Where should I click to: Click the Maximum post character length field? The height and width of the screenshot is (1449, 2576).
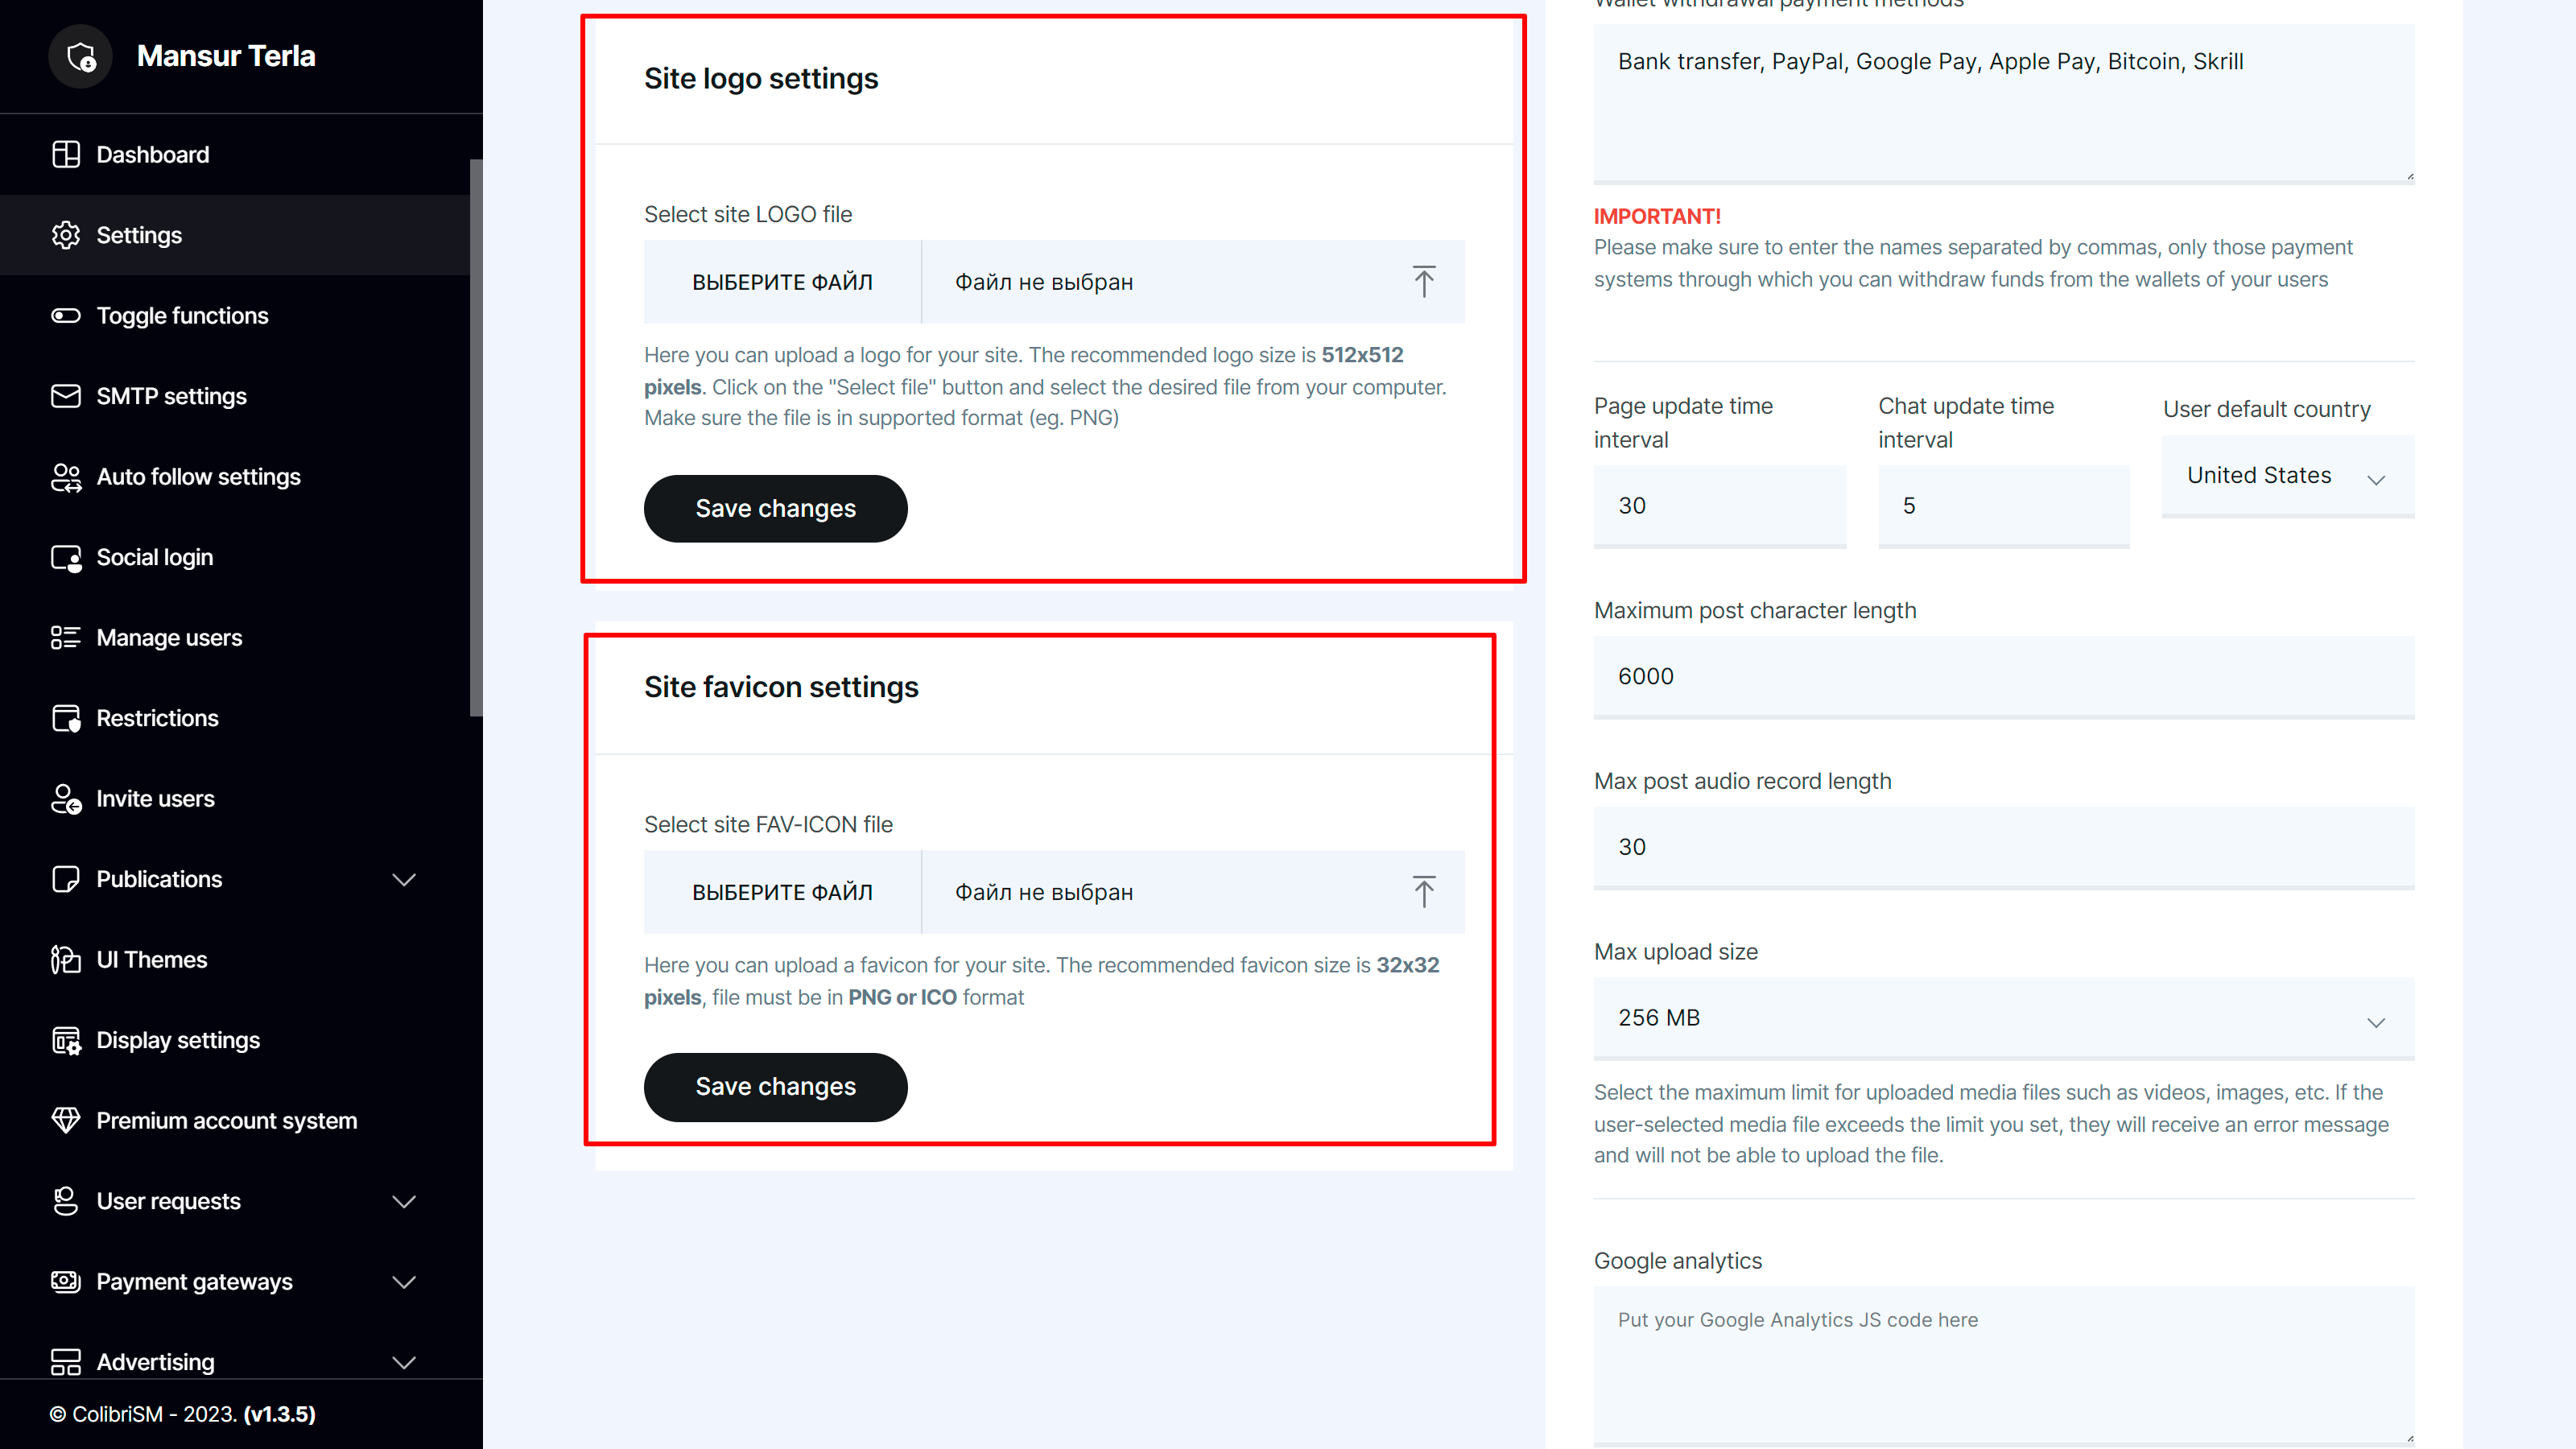(x=2003, y=677)
